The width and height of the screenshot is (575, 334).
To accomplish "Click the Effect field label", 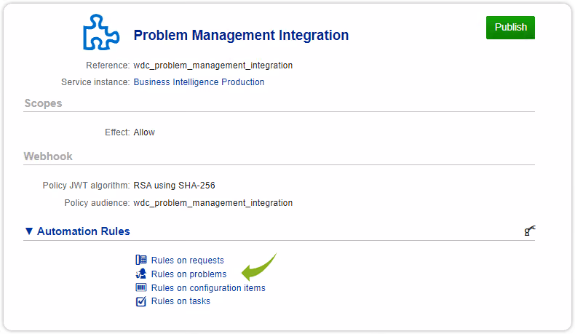I will coord(117,132).
